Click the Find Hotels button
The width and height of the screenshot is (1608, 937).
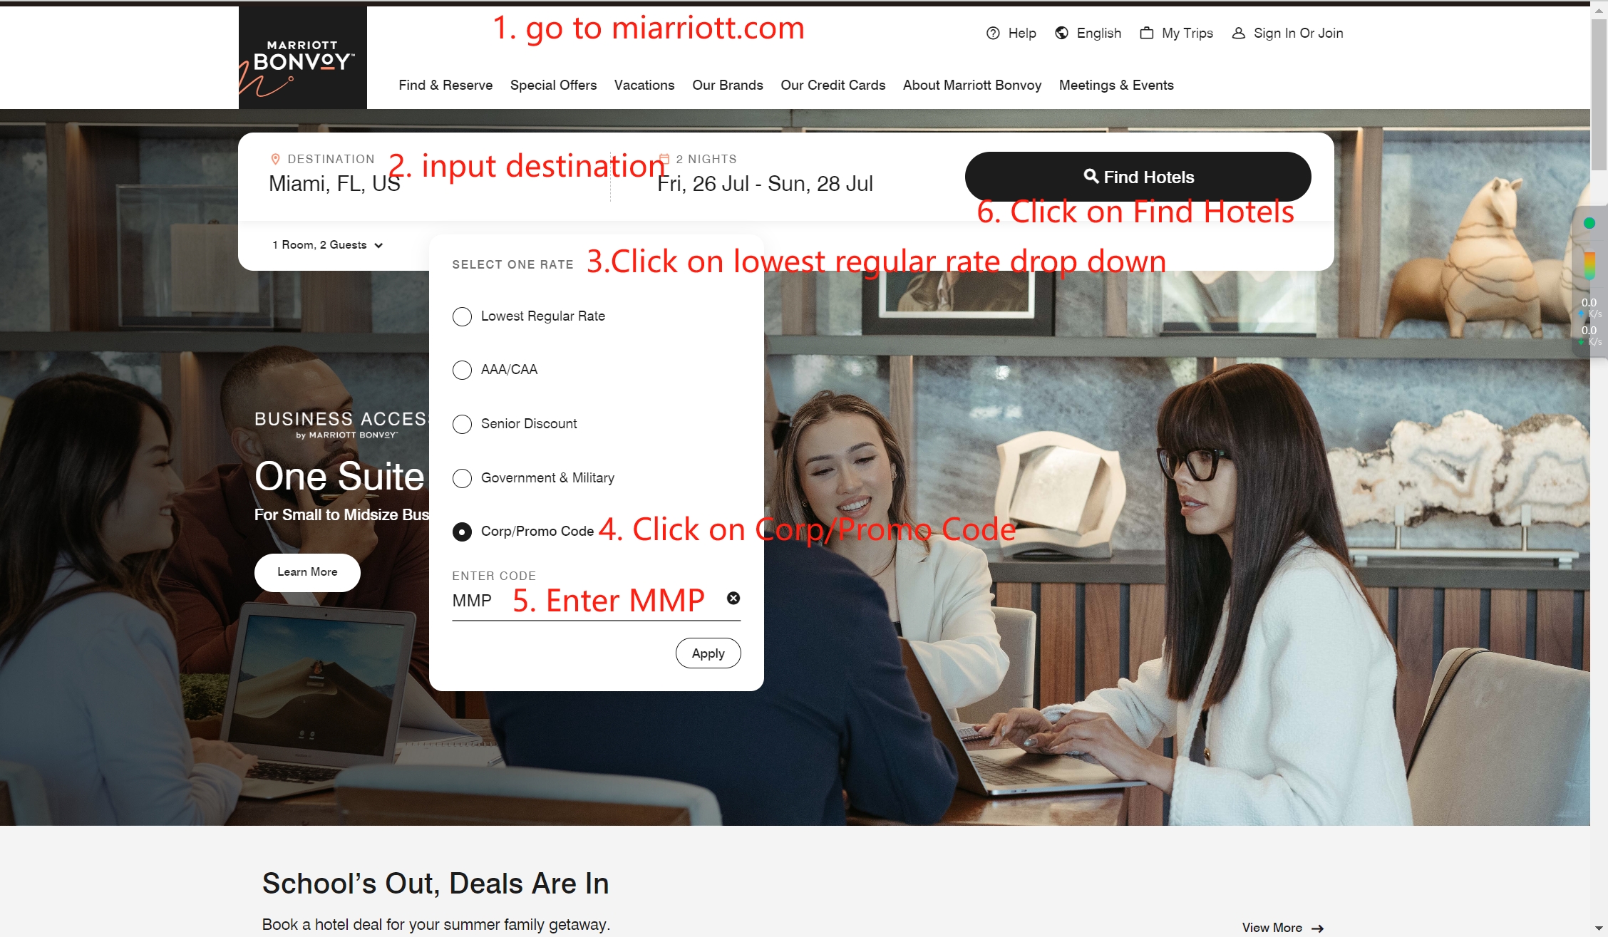(x=1138, y=177)
